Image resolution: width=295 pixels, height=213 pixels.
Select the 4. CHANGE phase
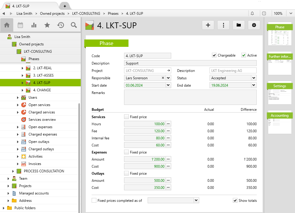tap(42, 90)
